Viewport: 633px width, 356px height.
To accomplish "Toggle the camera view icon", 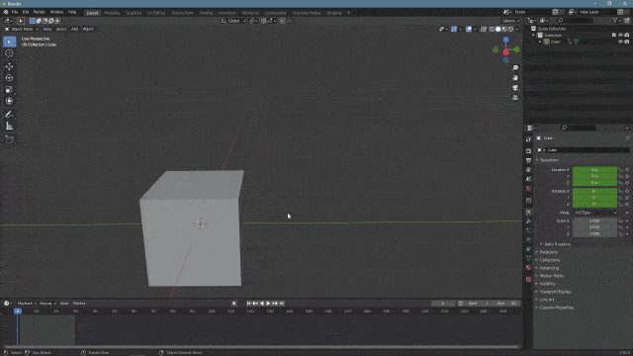I will (515, 88).
